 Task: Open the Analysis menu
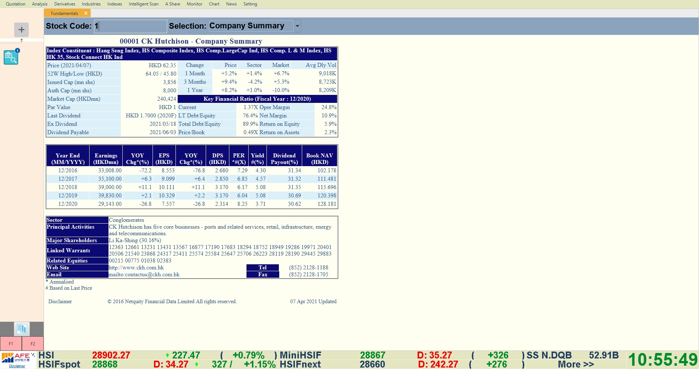point(40,4)
